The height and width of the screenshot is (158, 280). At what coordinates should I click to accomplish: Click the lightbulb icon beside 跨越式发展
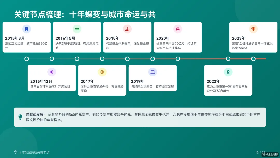[20, 117]
